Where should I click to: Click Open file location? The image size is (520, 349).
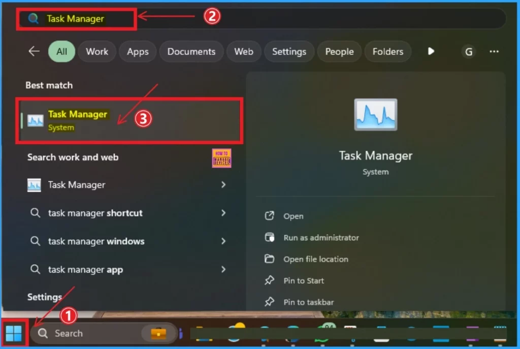pyautogui.click(x=316, y=259)
